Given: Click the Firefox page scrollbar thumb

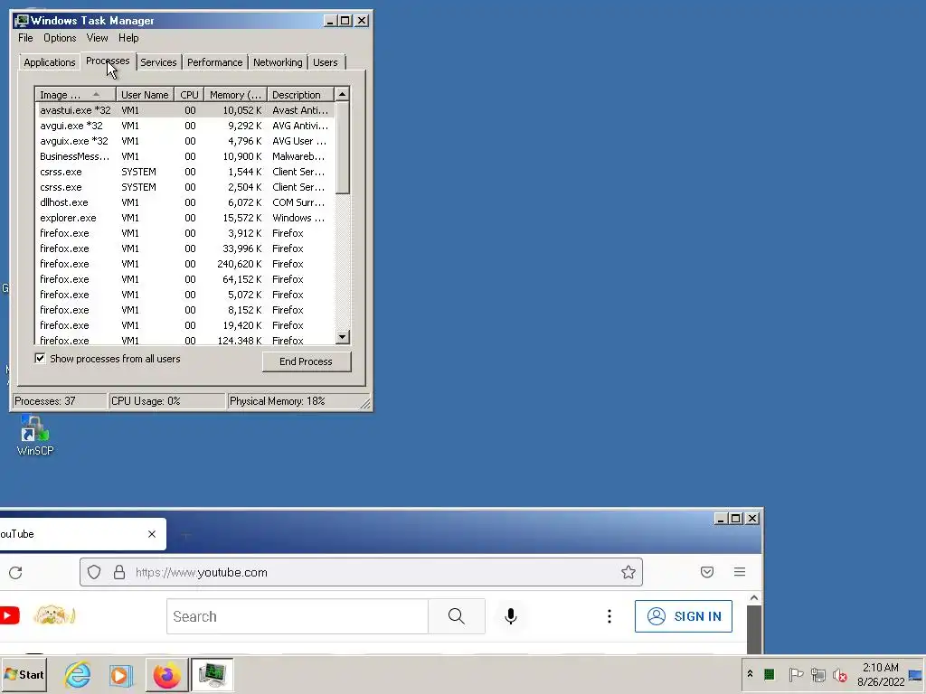Looking at the screenshot, I should pyautogui.click(x=753, y=629).
